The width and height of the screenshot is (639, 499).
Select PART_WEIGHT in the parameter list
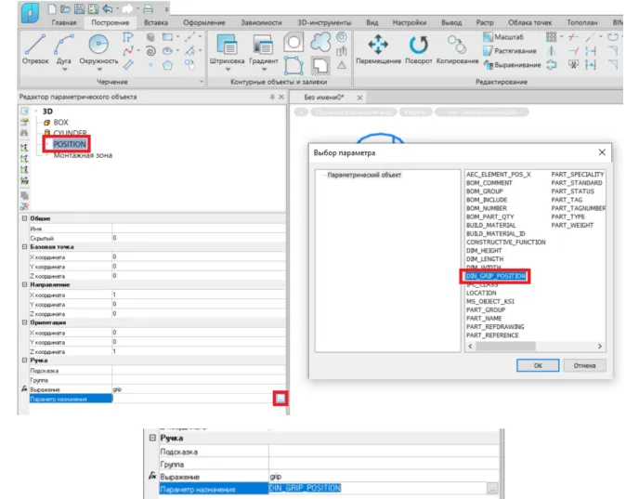tap(572, 225)
